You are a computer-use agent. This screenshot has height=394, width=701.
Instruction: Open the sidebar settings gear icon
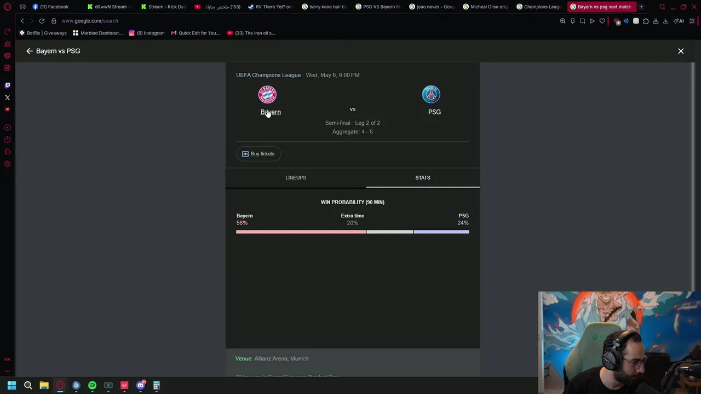click(x=7, y=164)
